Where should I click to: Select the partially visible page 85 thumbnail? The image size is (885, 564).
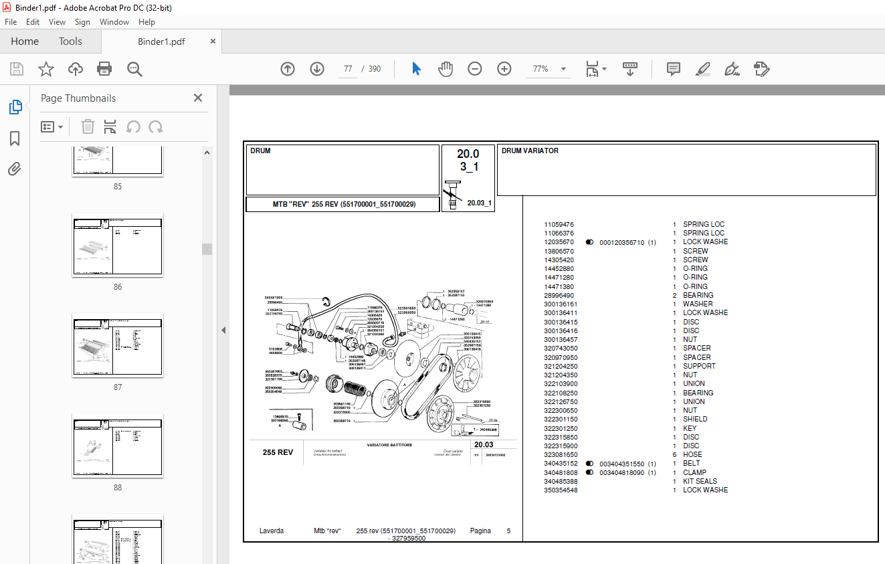pyautogui.click(x=118, y=161)
